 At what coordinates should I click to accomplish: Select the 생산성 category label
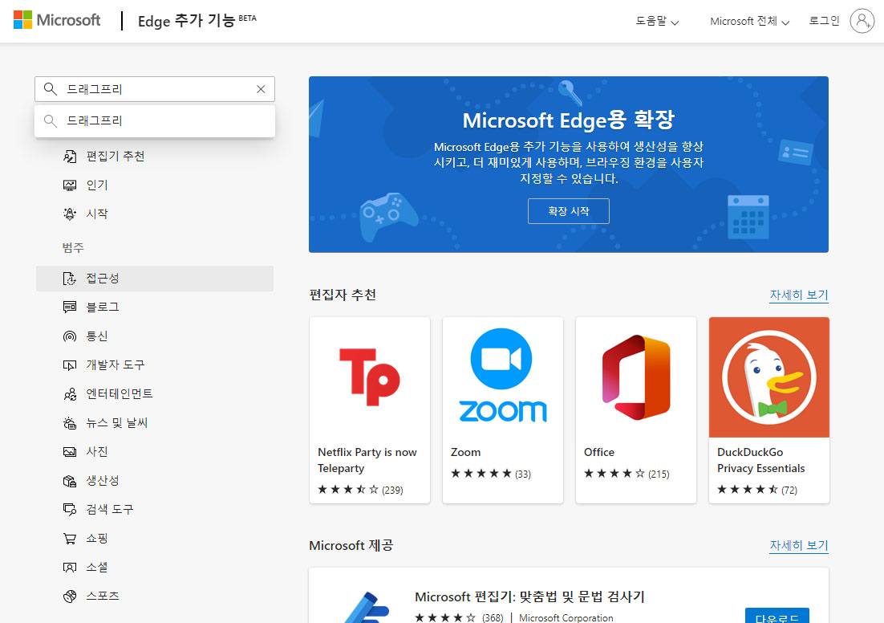pyautogui.click(x=102, y=481)
